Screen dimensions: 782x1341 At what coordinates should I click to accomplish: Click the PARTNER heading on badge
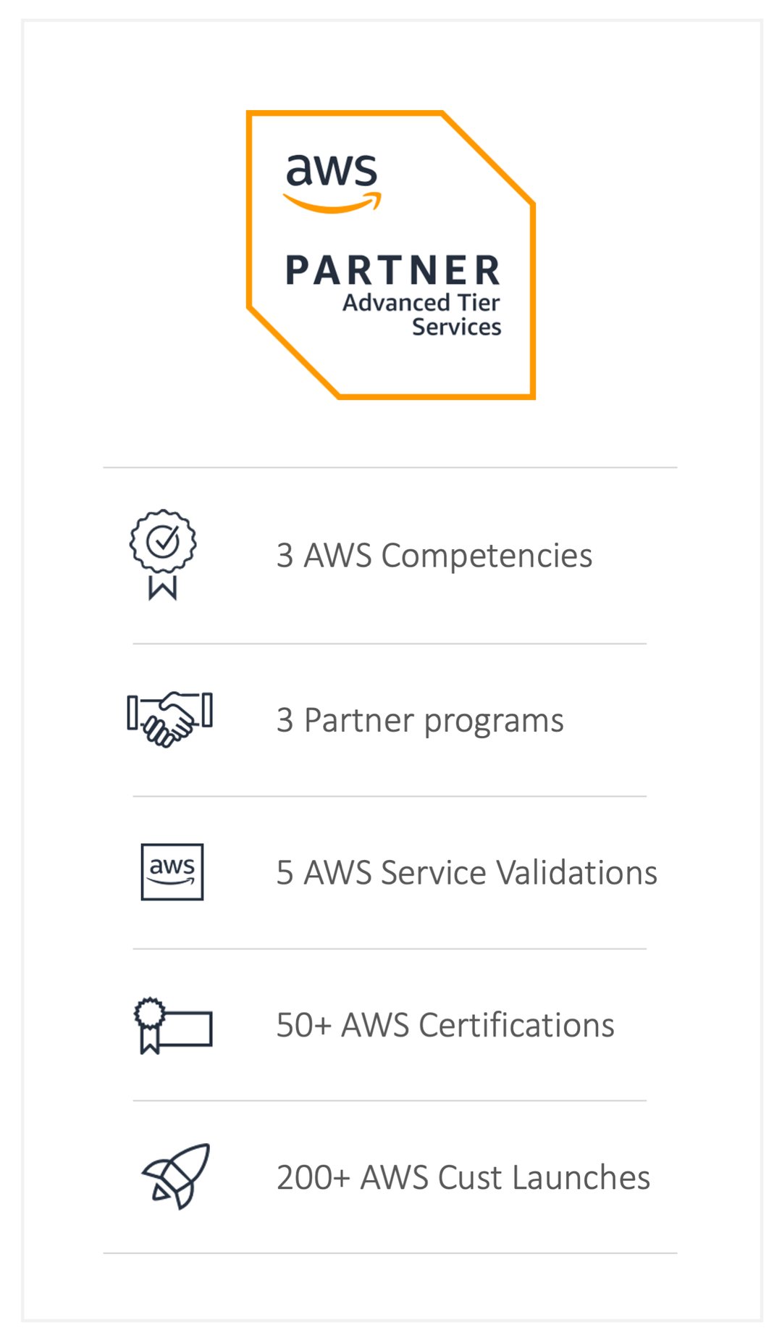(x=393, y=270)
